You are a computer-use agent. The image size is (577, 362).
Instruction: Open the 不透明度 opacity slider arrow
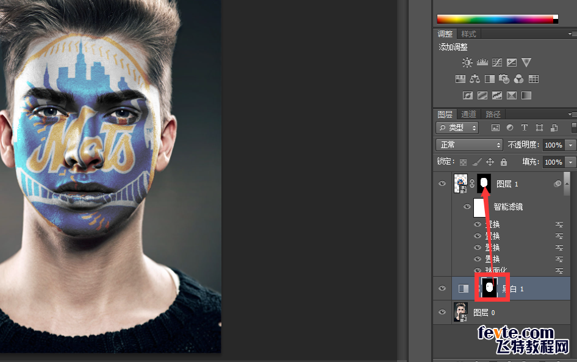[x=571, y=145]
